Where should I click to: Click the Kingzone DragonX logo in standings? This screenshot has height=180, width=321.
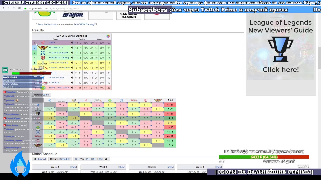click(43, 53)
